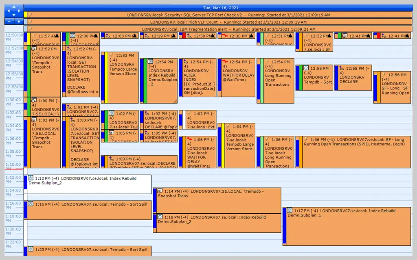Expand the 12:30 PM deadlock event via its triangle

(x=251, y=35)
